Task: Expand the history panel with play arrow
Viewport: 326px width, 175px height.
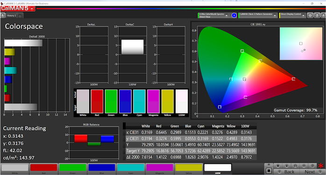Action: (x=3, y=15)
